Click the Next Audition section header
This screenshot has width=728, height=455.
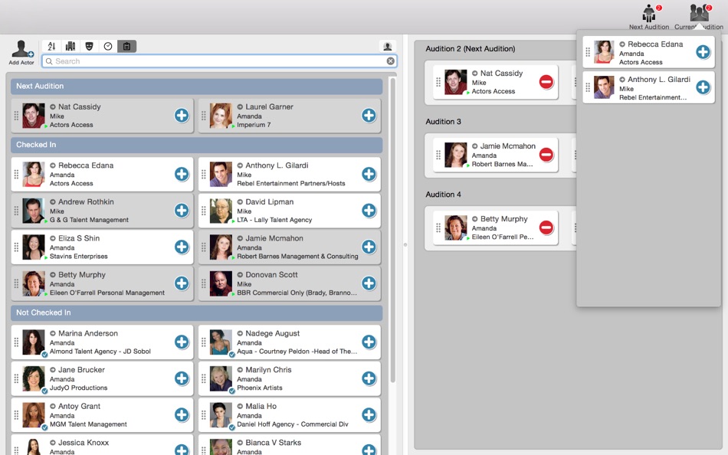(196, 87)
